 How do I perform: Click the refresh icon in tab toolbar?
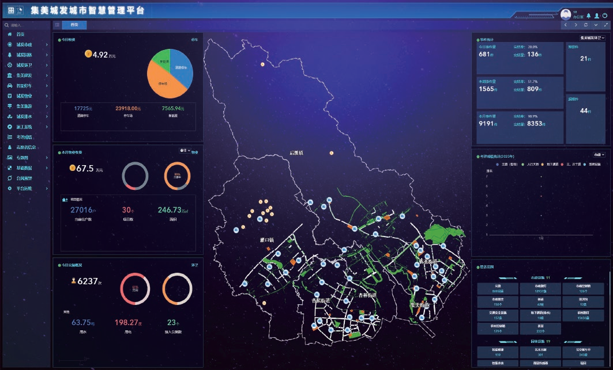coord(586,25)
